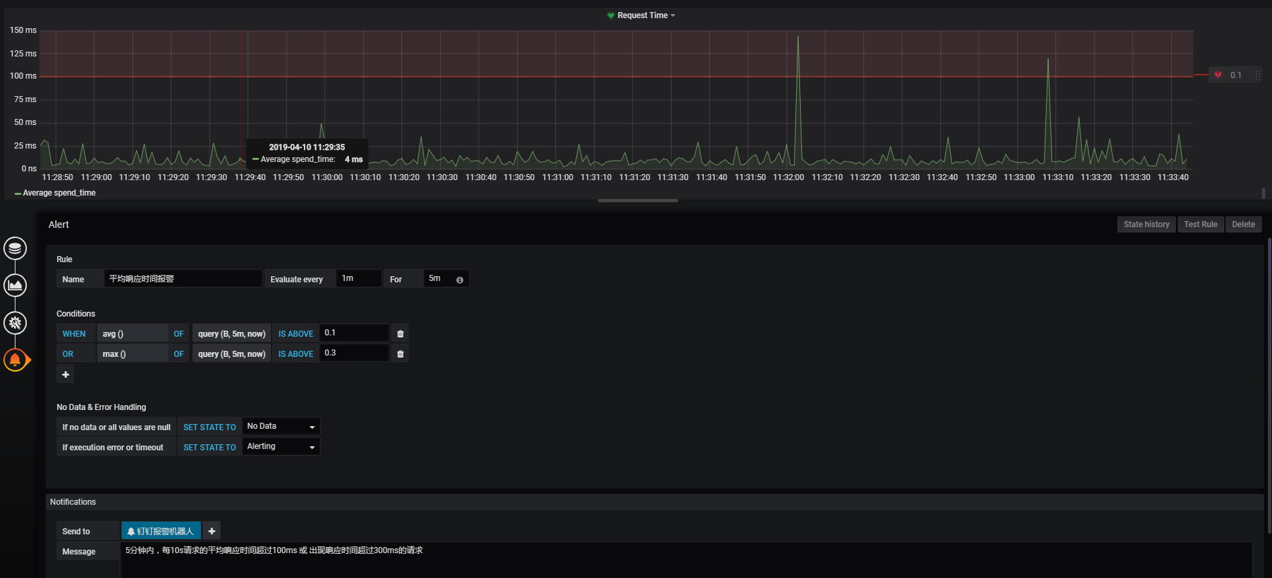Change the avg() reducer function
This screenshot has width=1272, height=578.
point(132,333)
